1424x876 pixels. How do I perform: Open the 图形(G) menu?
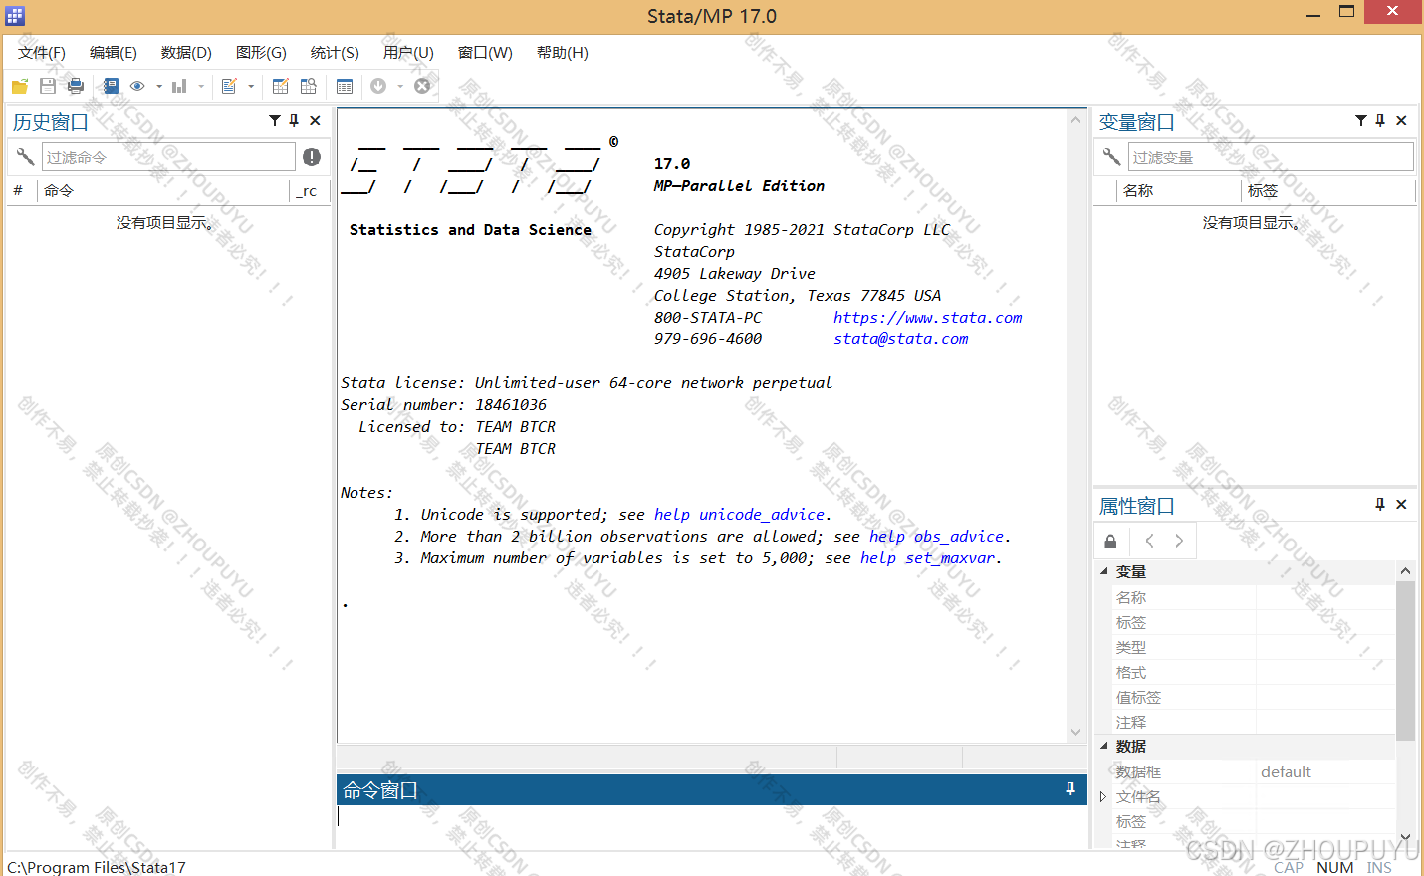[261, 52]
